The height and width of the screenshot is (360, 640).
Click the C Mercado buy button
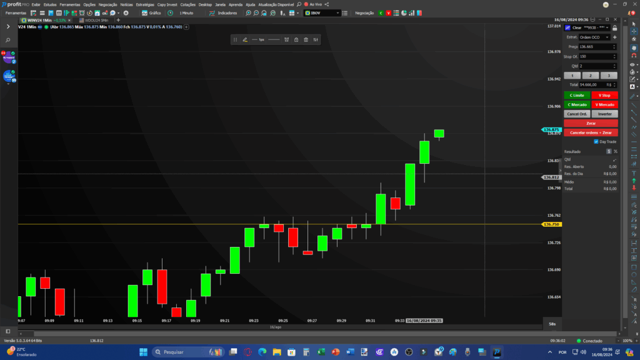click(577, 104)
